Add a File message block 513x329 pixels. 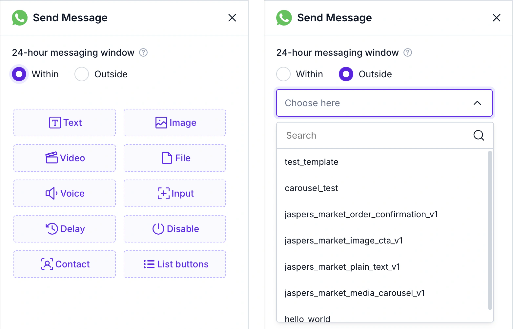pyautogui.click(x=175, y=158)
